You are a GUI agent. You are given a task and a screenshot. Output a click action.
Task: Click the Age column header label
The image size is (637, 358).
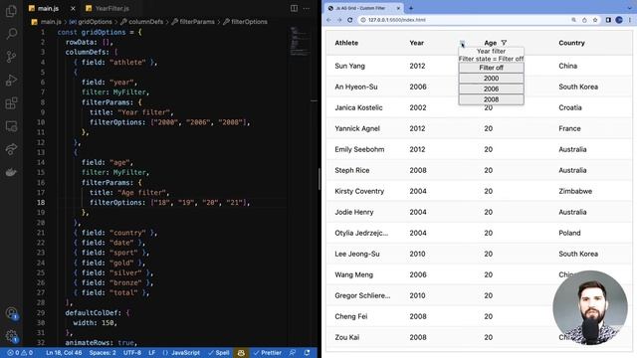pos(491,43)
